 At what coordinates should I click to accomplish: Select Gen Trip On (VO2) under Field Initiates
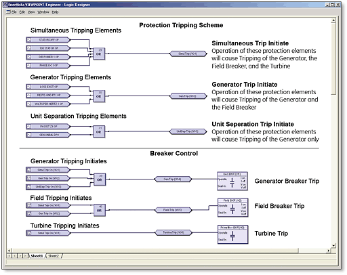pyautogui.click(x=48, y=213)
